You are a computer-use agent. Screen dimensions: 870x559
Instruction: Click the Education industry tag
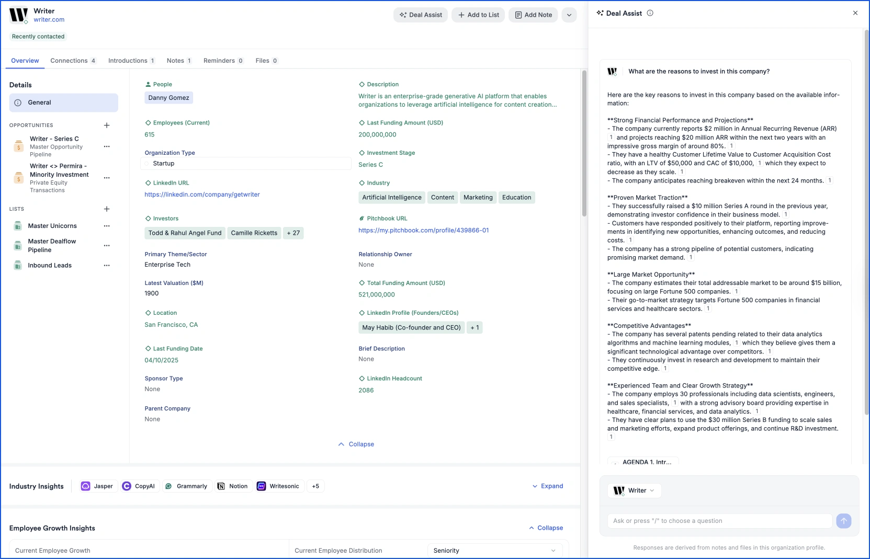pos(517,197)
